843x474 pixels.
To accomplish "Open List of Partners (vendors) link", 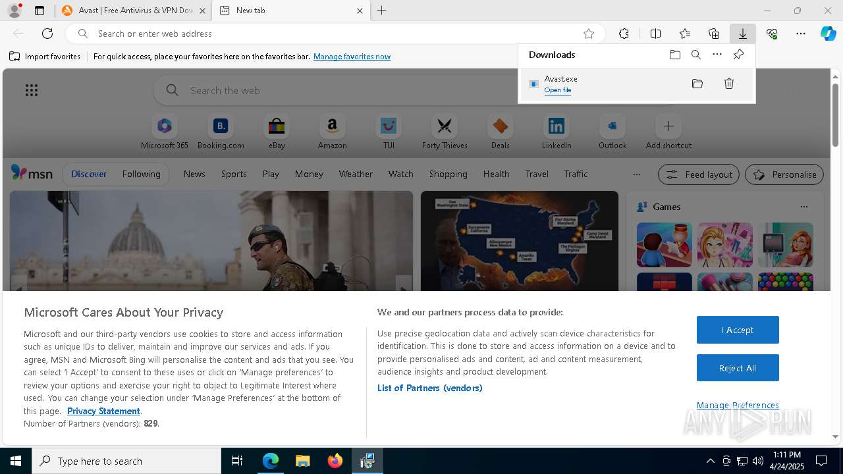I will coord(429,388).
